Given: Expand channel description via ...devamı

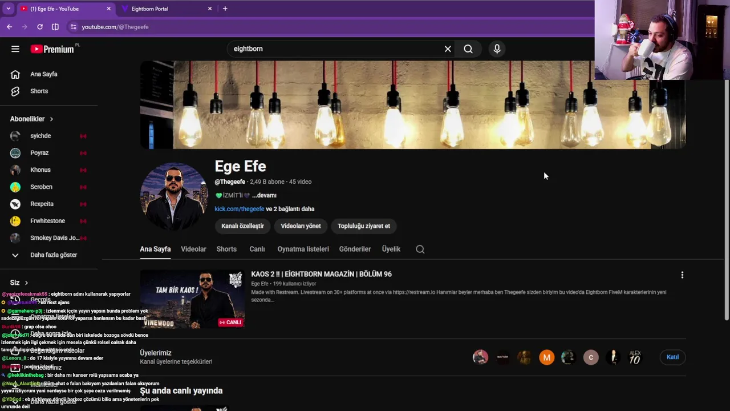Looking at the screenshot, I should [264, 195].
